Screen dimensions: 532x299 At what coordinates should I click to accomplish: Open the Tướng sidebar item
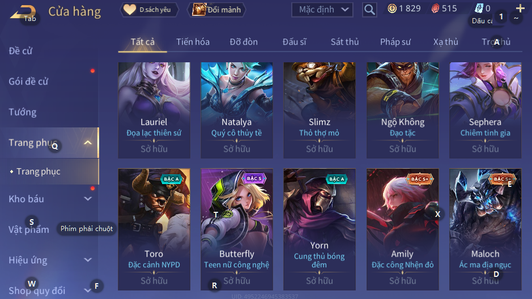[23, 112]
